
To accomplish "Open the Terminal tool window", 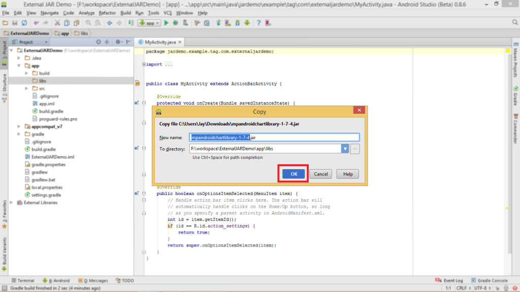I will pyautogui.click(x=23, y=280).
